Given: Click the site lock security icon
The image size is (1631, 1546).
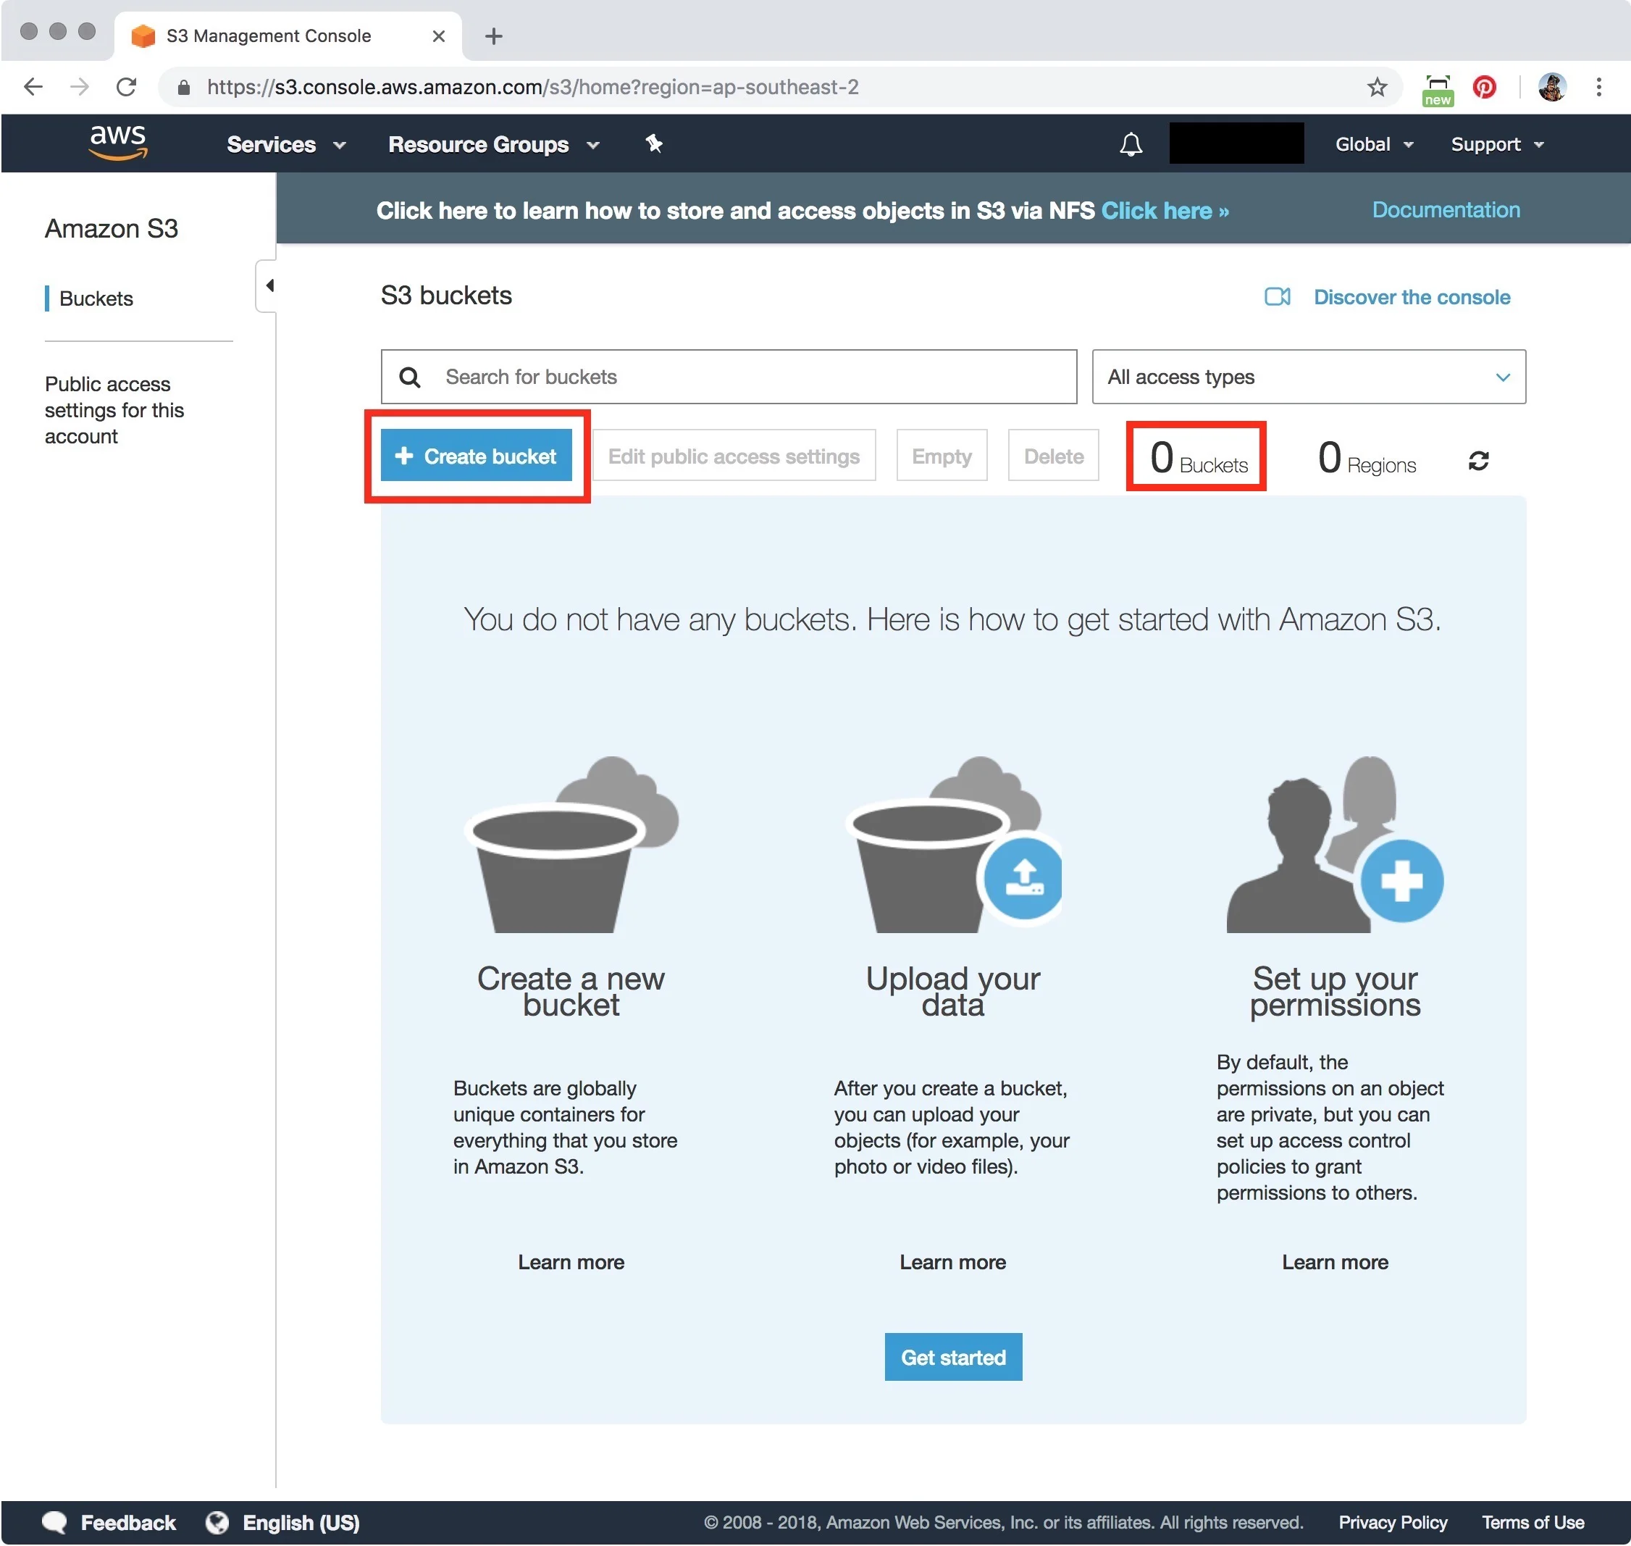Looking at the screenshot, I should 184,86.
